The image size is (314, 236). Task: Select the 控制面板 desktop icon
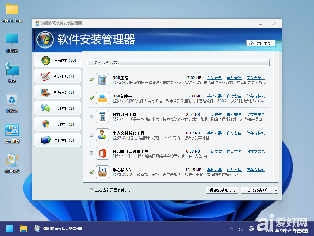click(12, 134)
